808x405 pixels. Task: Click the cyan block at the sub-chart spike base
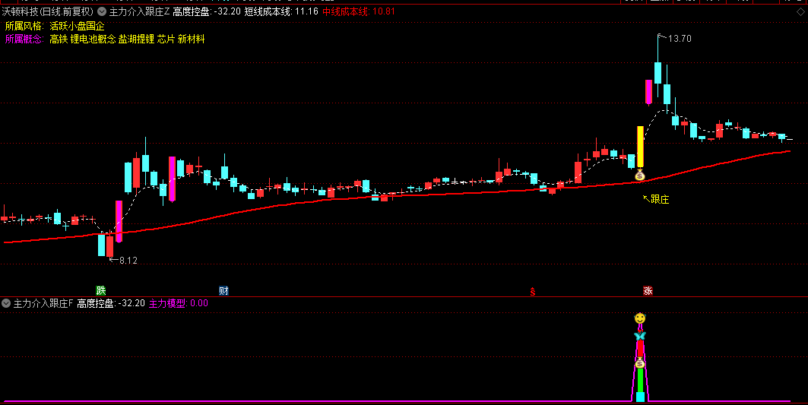[640, 397]
